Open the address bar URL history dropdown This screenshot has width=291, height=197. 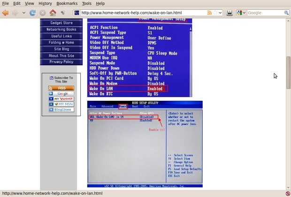point(220,13)
